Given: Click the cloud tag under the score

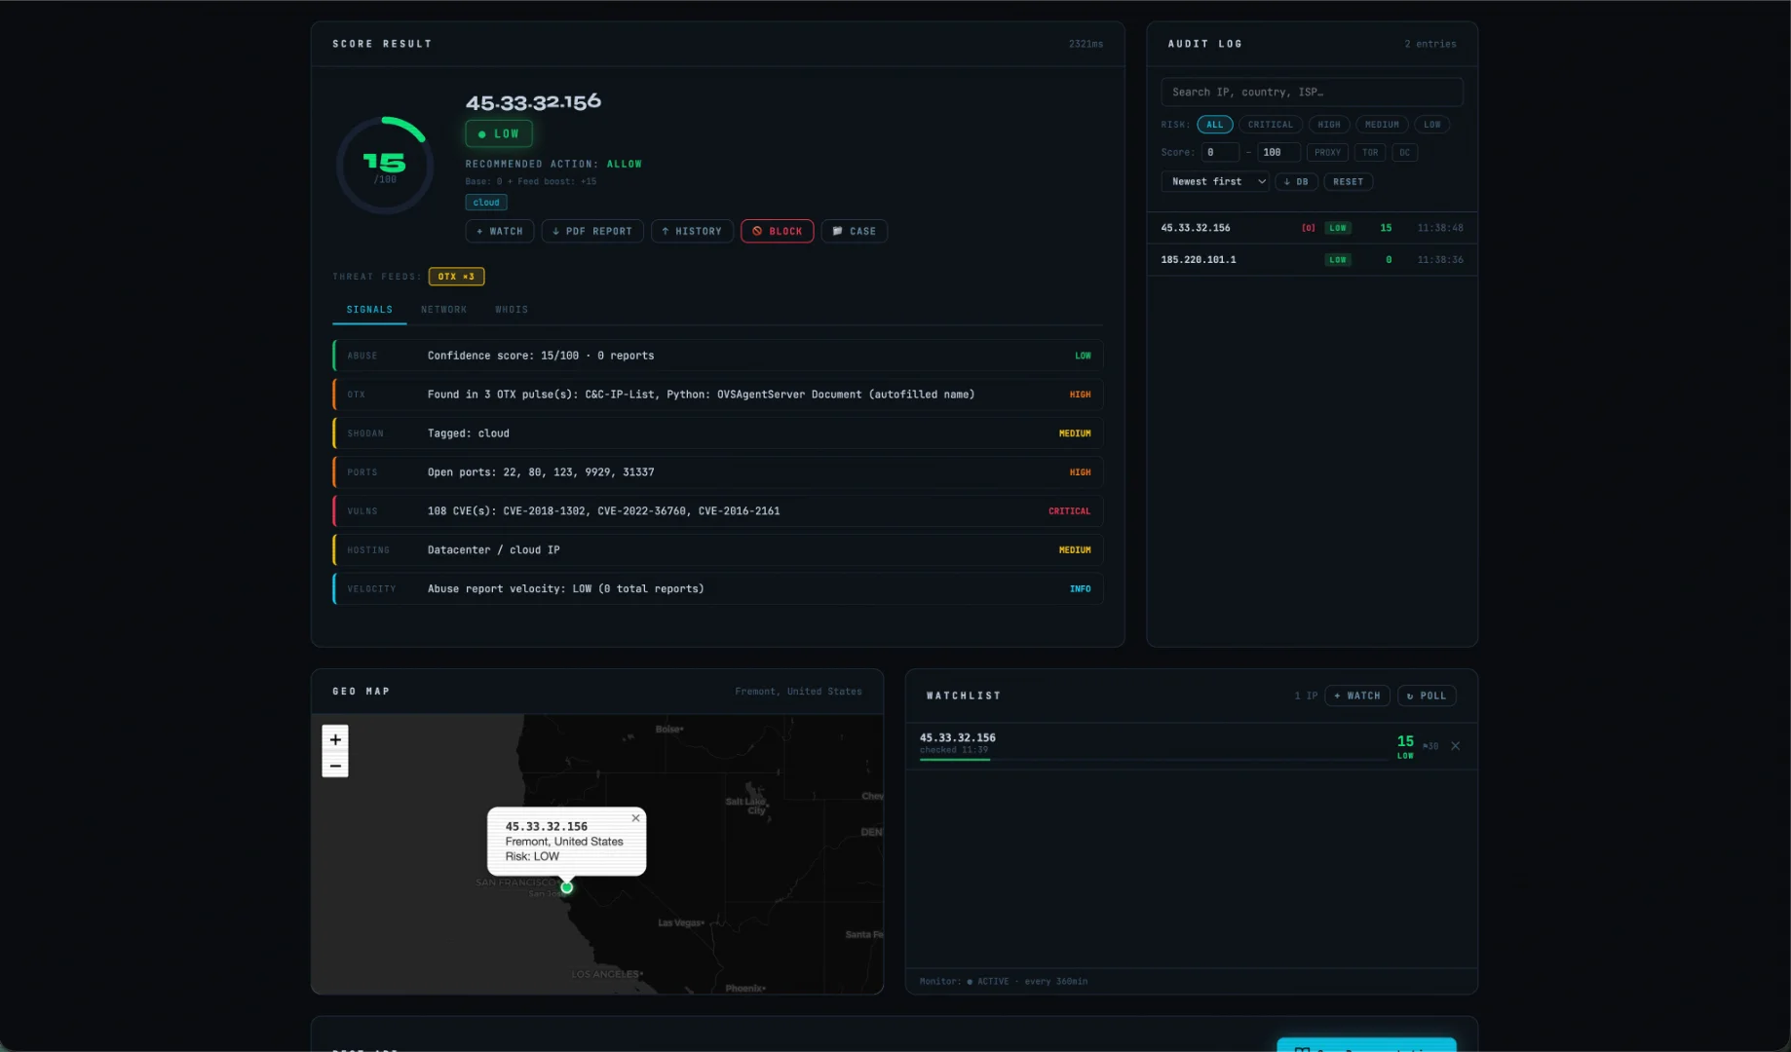Looking at the screenshot, I should [486, 203].
